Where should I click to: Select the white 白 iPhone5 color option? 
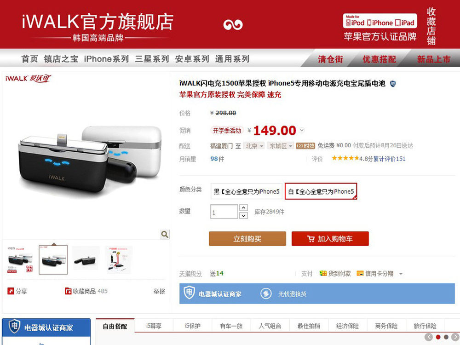click(x=321, y=191)
